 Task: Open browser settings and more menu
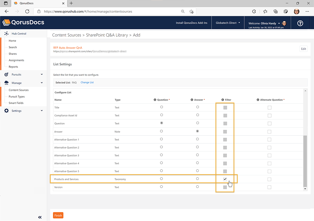[307, 11]
